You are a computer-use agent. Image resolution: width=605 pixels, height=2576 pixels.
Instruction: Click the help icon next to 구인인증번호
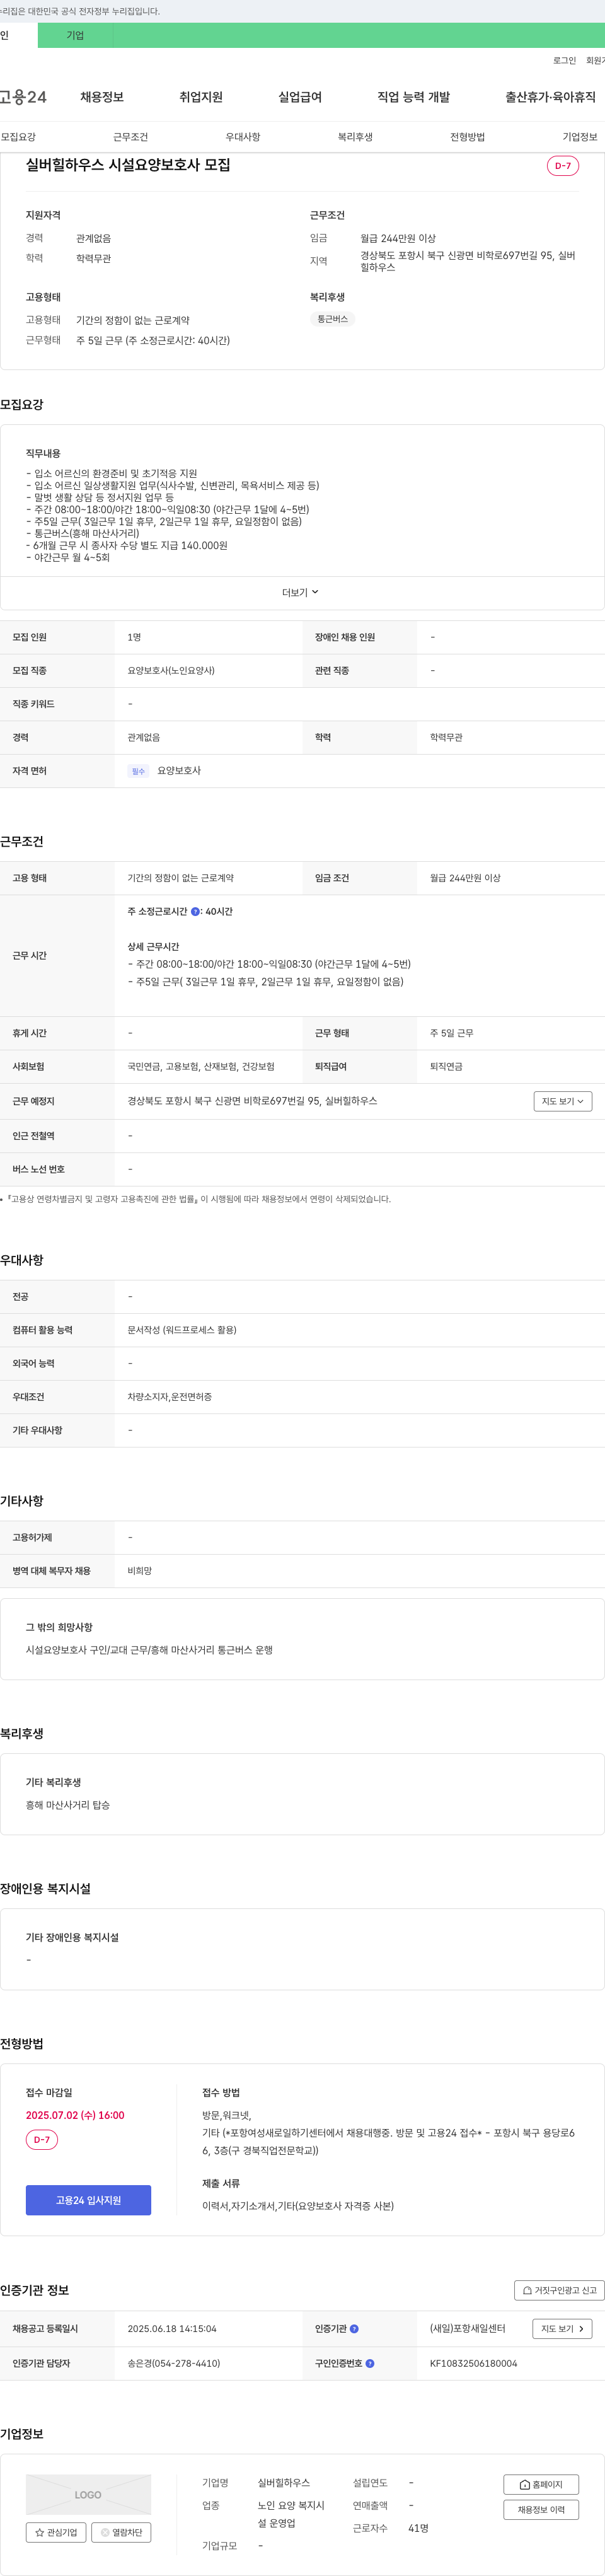pos(370,2364)
